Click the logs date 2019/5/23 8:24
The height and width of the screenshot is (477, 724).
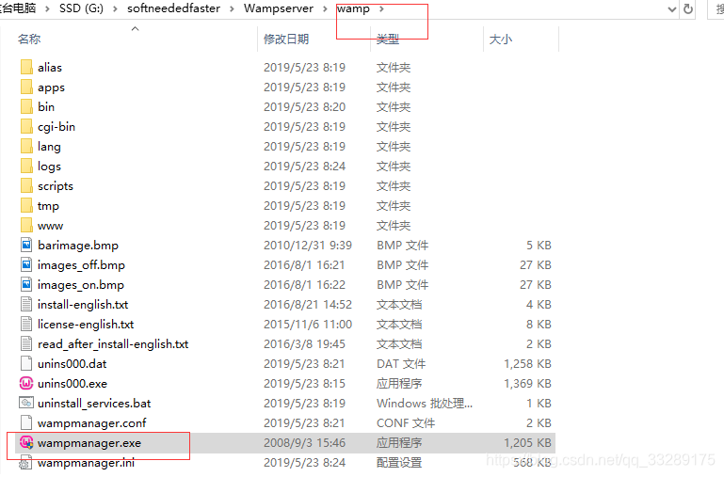304,167
